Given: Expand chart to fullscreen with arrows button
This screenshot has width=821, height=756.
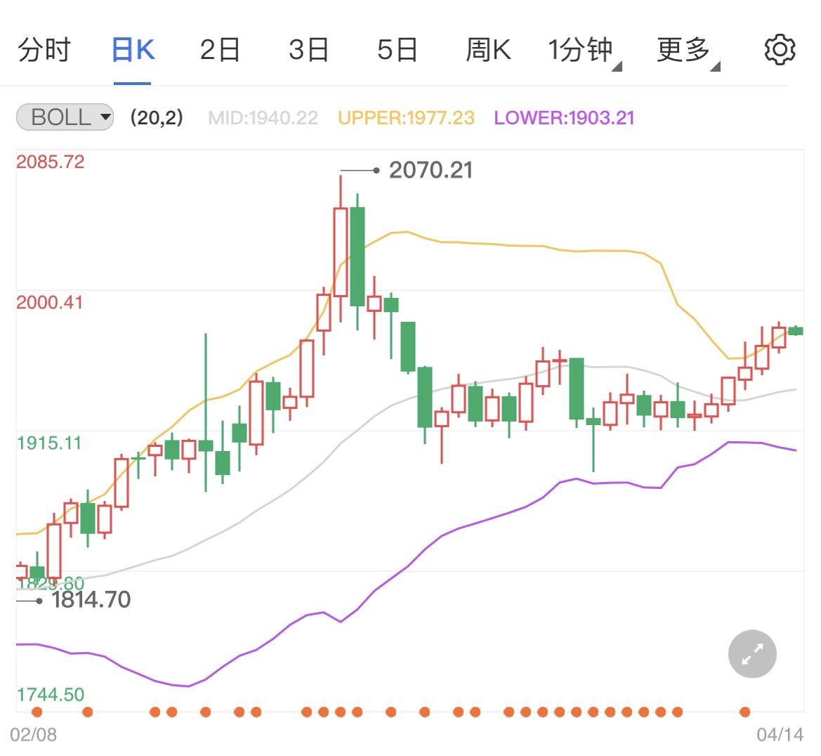Looking at the screenshot, I should tap(752, 653).
